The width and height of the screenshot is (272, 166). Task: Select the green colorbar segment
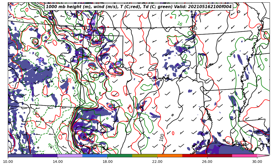click(x=120, y=156)
